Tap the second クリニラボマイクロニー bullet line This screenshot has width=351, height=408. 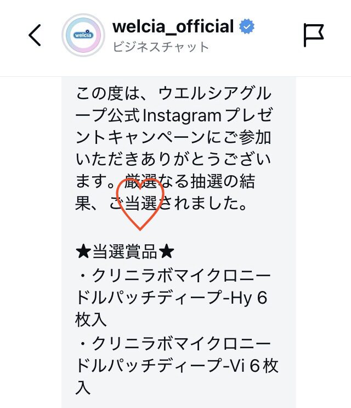tap(174, 344)
